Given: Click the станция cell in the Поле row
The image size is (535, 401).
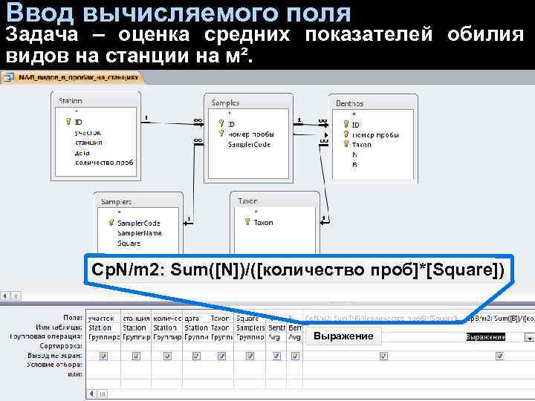Looking at the screenshot, I should click(x=136, y=318).
